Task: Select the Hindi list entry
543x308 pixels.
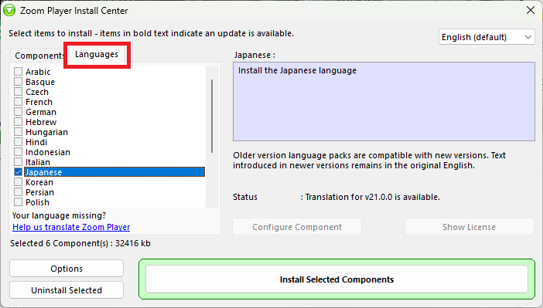Action: click(36, 142)
